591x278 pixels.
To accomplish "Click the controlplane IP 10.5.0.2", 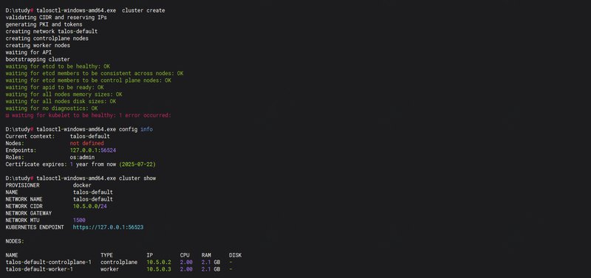I will 159,263.
